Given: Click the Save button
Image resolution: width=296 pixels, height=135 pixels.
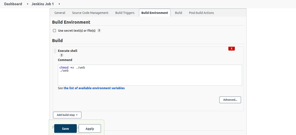Looking at the screenshot, I should 65,129.
